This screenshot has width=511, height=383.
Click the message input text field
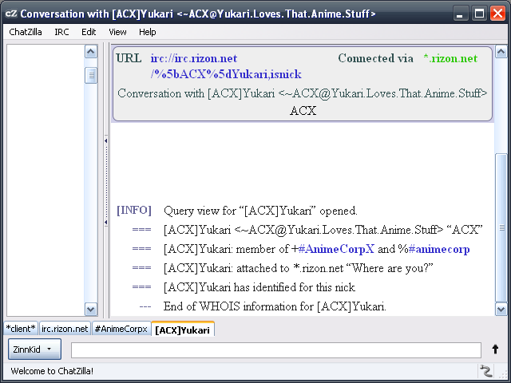pyautogui.click(x=275, y=349)
